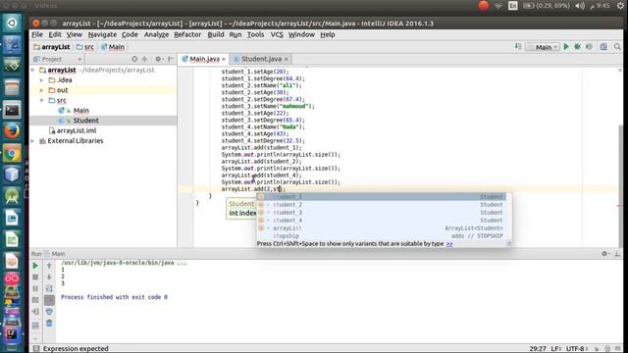
Task: Run with coverage from the toolbar
Action: point(589,47)
